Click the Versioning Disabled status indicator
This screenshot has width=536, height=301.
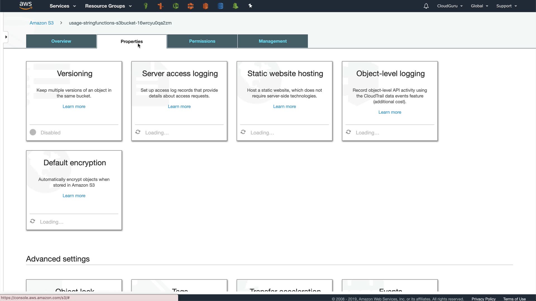(x=45, y=133)
